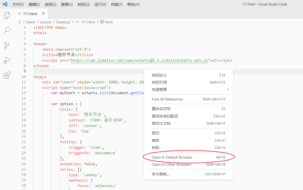Screen dimensions: 303x190
Task: Click the tooltip: { line
Action: 71,142
